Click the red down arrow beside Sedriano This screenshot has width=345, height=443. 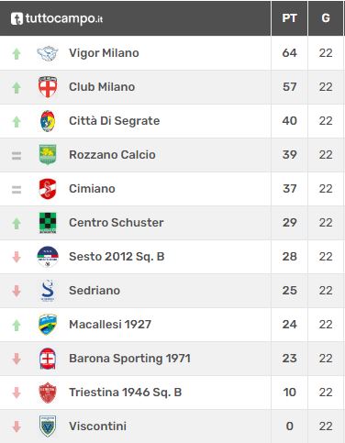tap(17, 291)
